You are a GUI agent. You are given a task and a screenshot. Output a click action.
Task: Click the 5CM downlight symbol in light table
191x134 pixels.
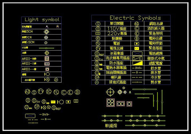point(47,32)
